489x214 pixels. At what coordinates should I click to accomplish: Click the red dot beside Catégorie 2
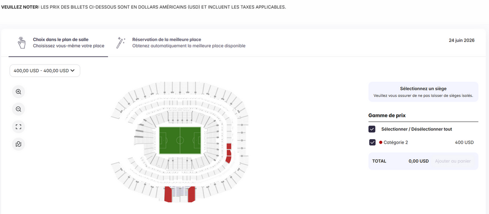tap(380, 143)
